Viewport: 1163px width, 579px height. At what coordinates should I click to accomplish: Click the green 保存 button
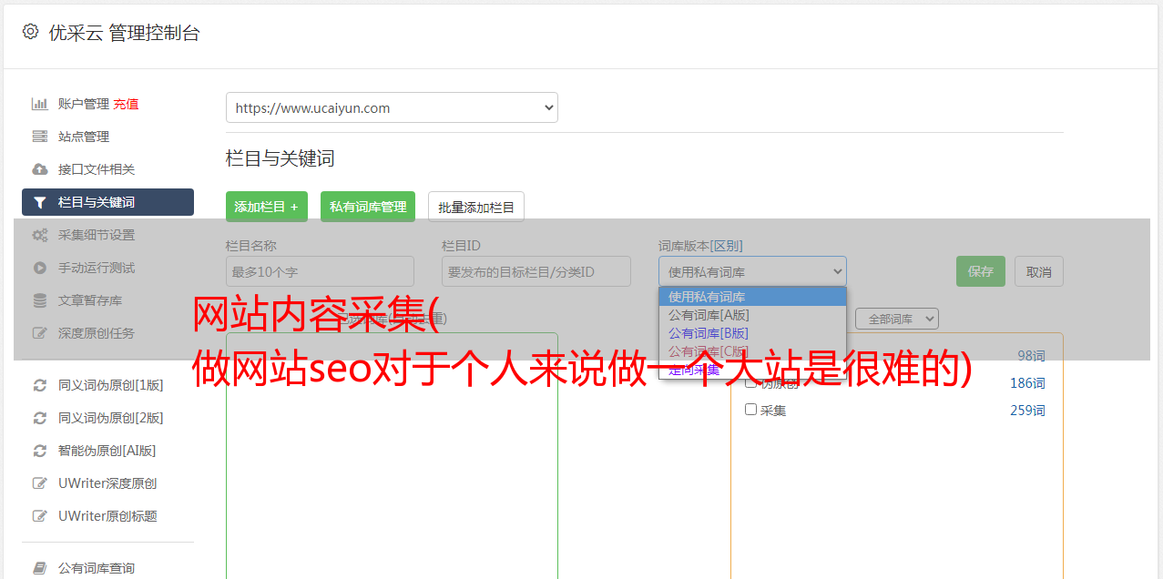click(x=981, y=271)
